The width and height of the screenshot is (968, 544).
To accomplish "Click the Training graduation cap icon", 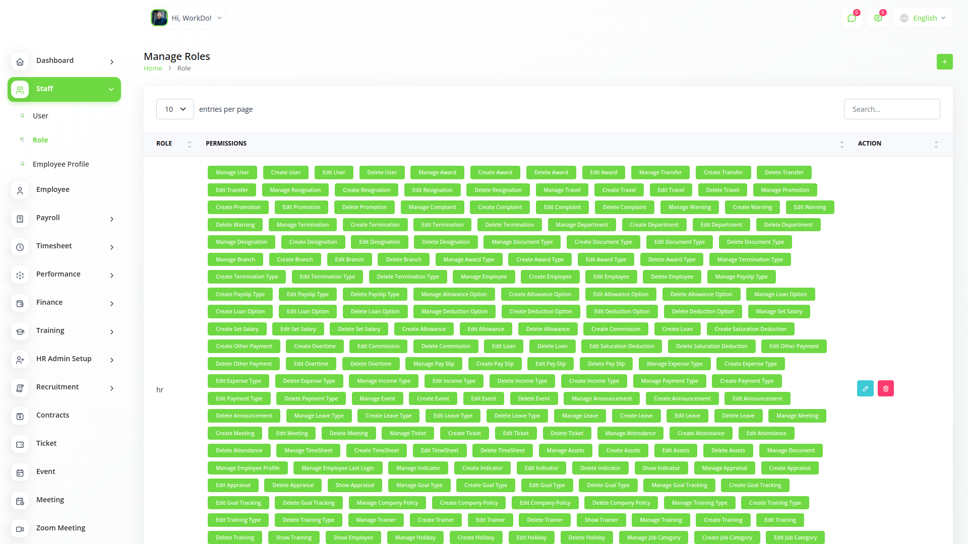I will [x=20, y=331].
